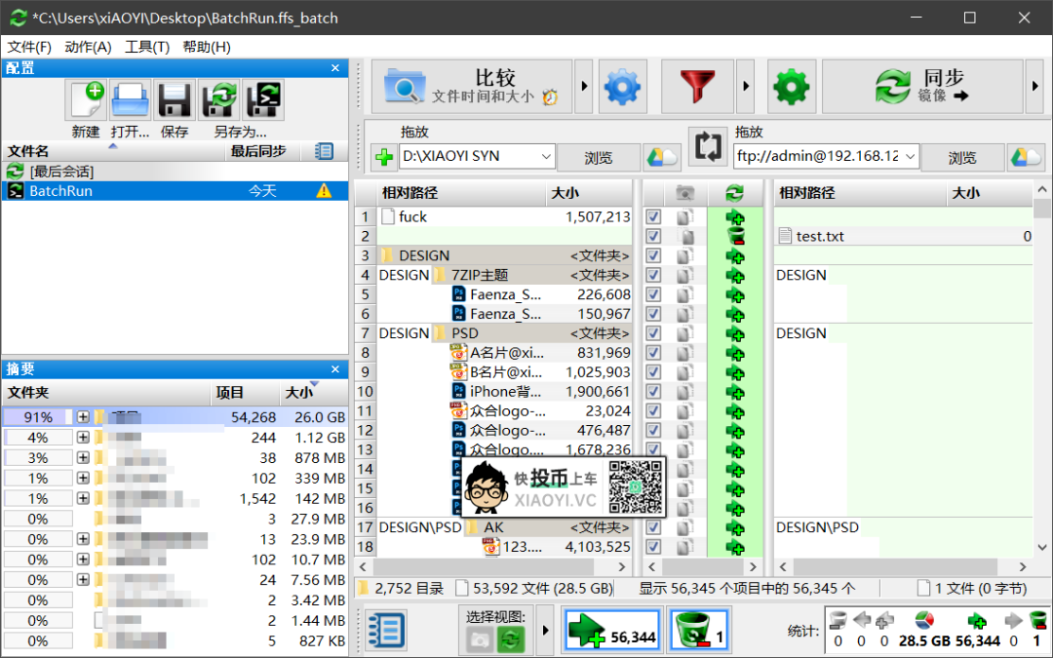Screen dimensions: 1053x658
Task: Click the 比较 compare button
Action: (472, 87)
